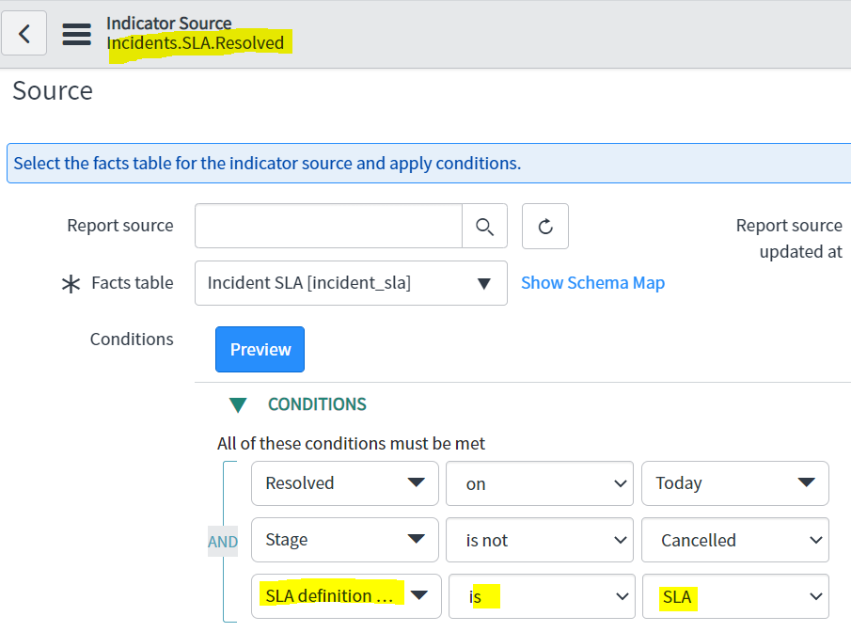Screen dimensions: 851x632
Task: Open the SLA definition field dropdown
Action: (x=346, y=596)
